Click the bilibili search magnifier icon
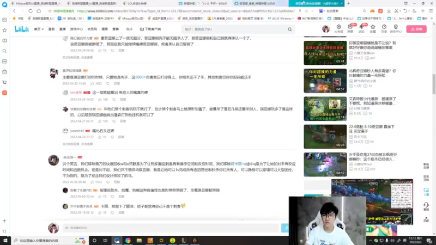The height and width of the screenshot is (245, 436). pos(290,29)
